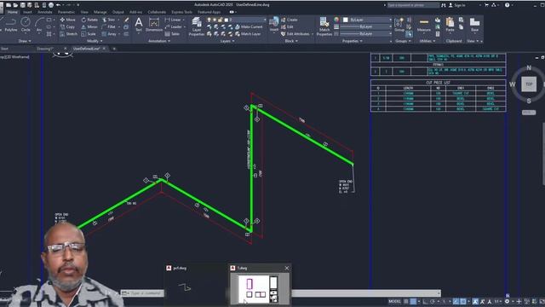Screen dimensions: 545x307
Task: Expand the Properties panel
Action: [x=352, y=41]
